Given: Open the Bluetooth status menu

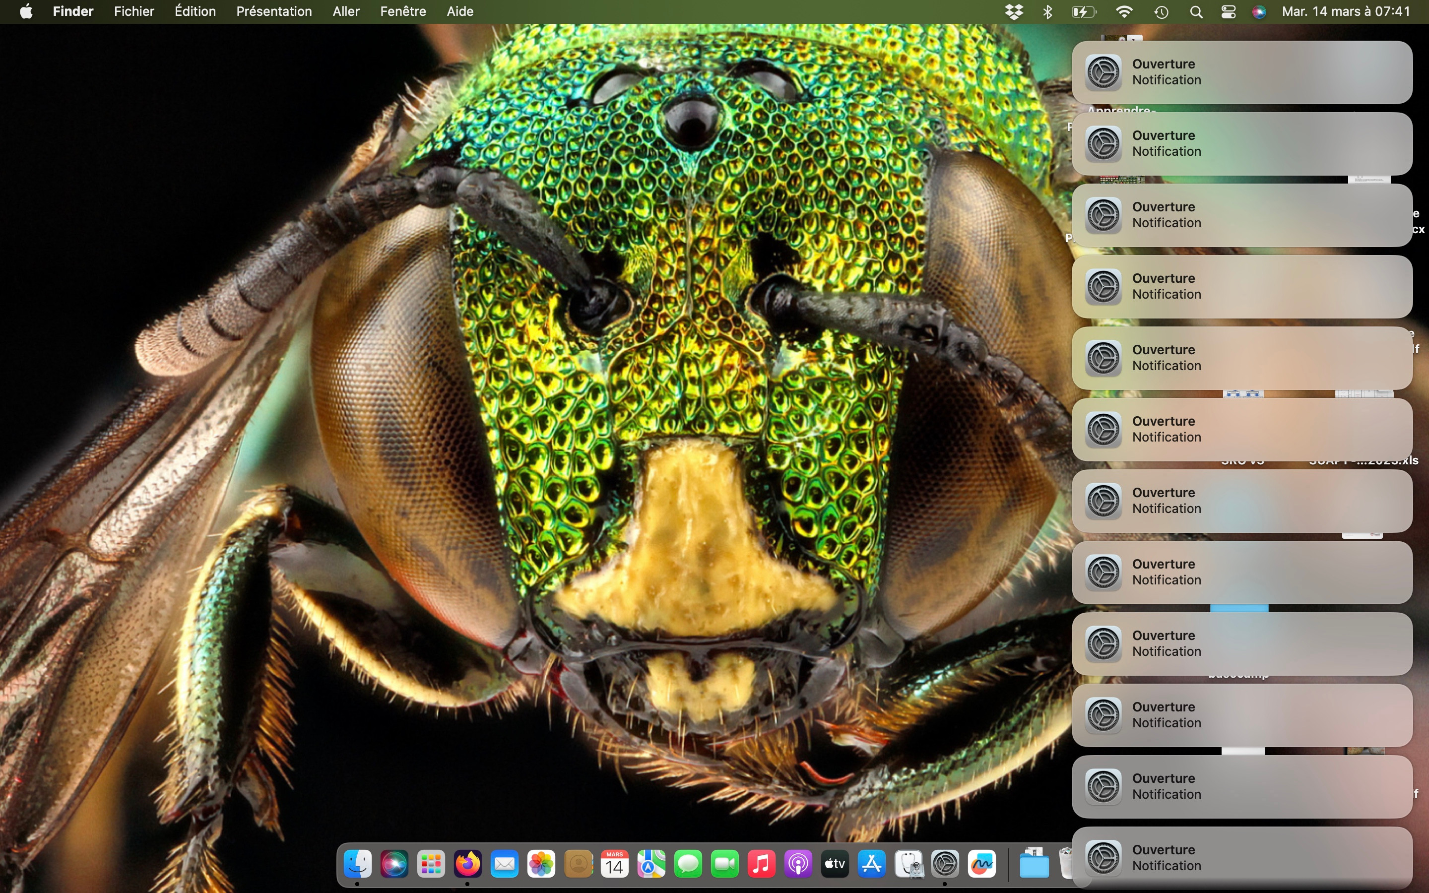Looking at the screenshot, I should [1047, 12].
